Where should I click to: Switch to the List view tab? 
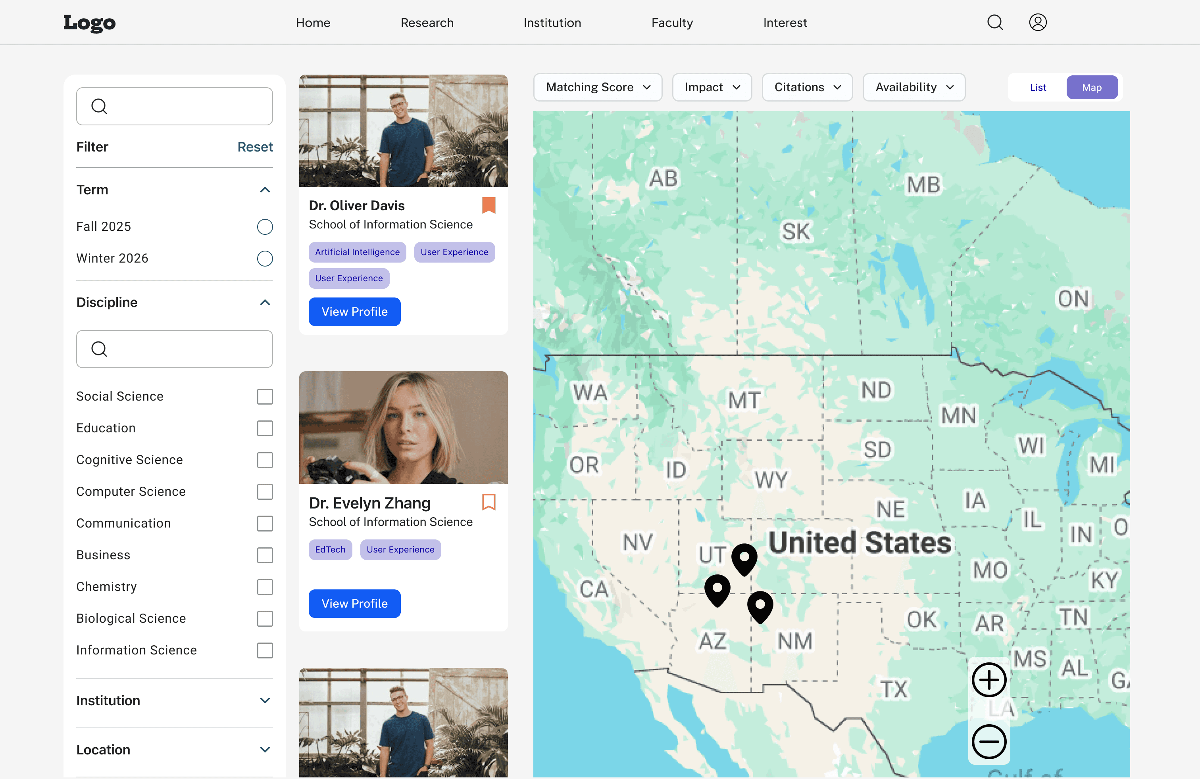(1037, 87)
